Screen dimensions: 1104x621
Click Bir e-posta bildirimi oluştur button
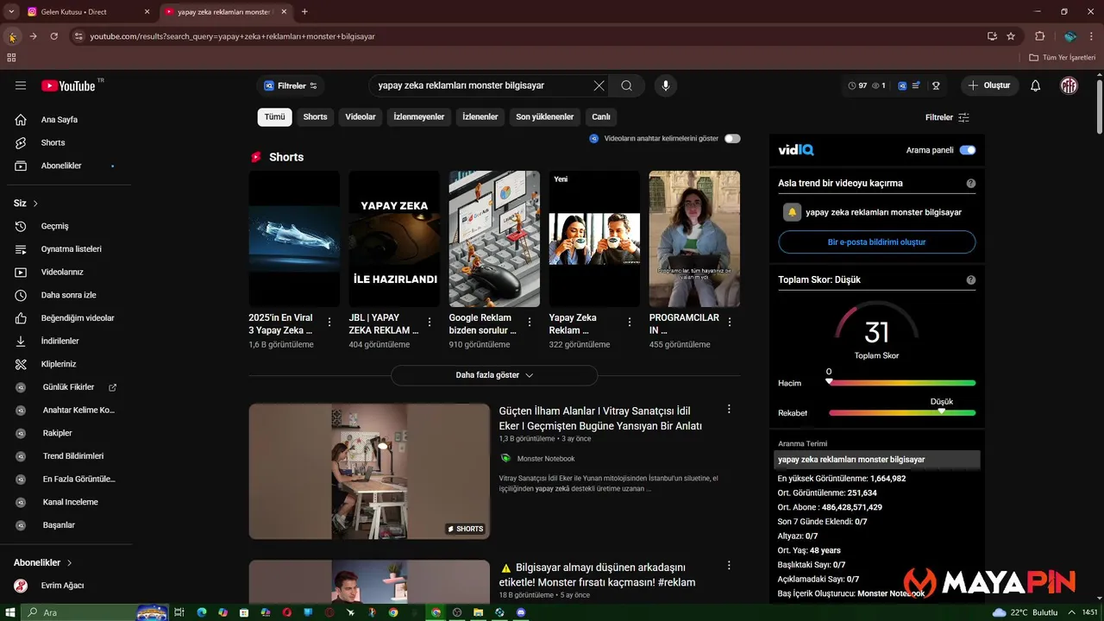tap(876, 242)
